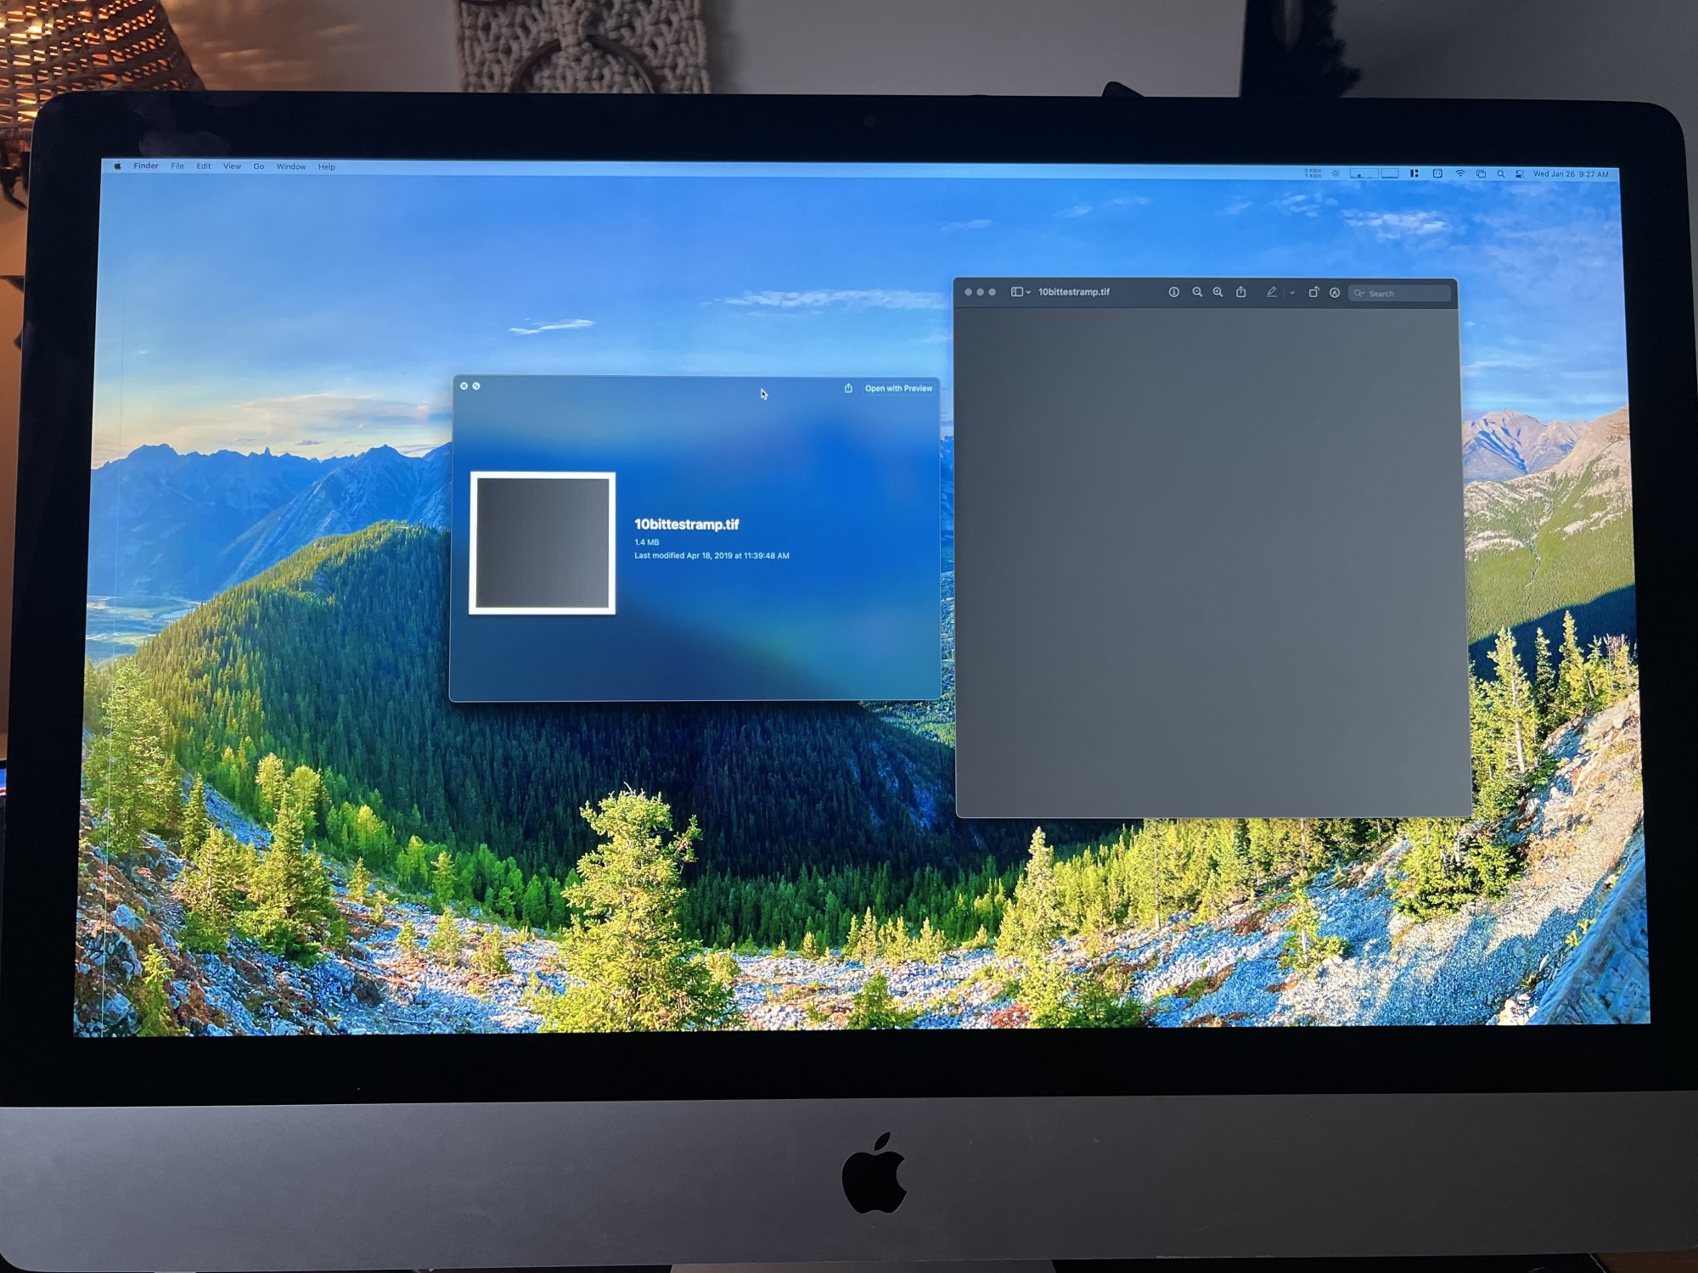Click the Inspector info icon in Preview
Screen dimensions: 1698x1273
pos(1173,292)
